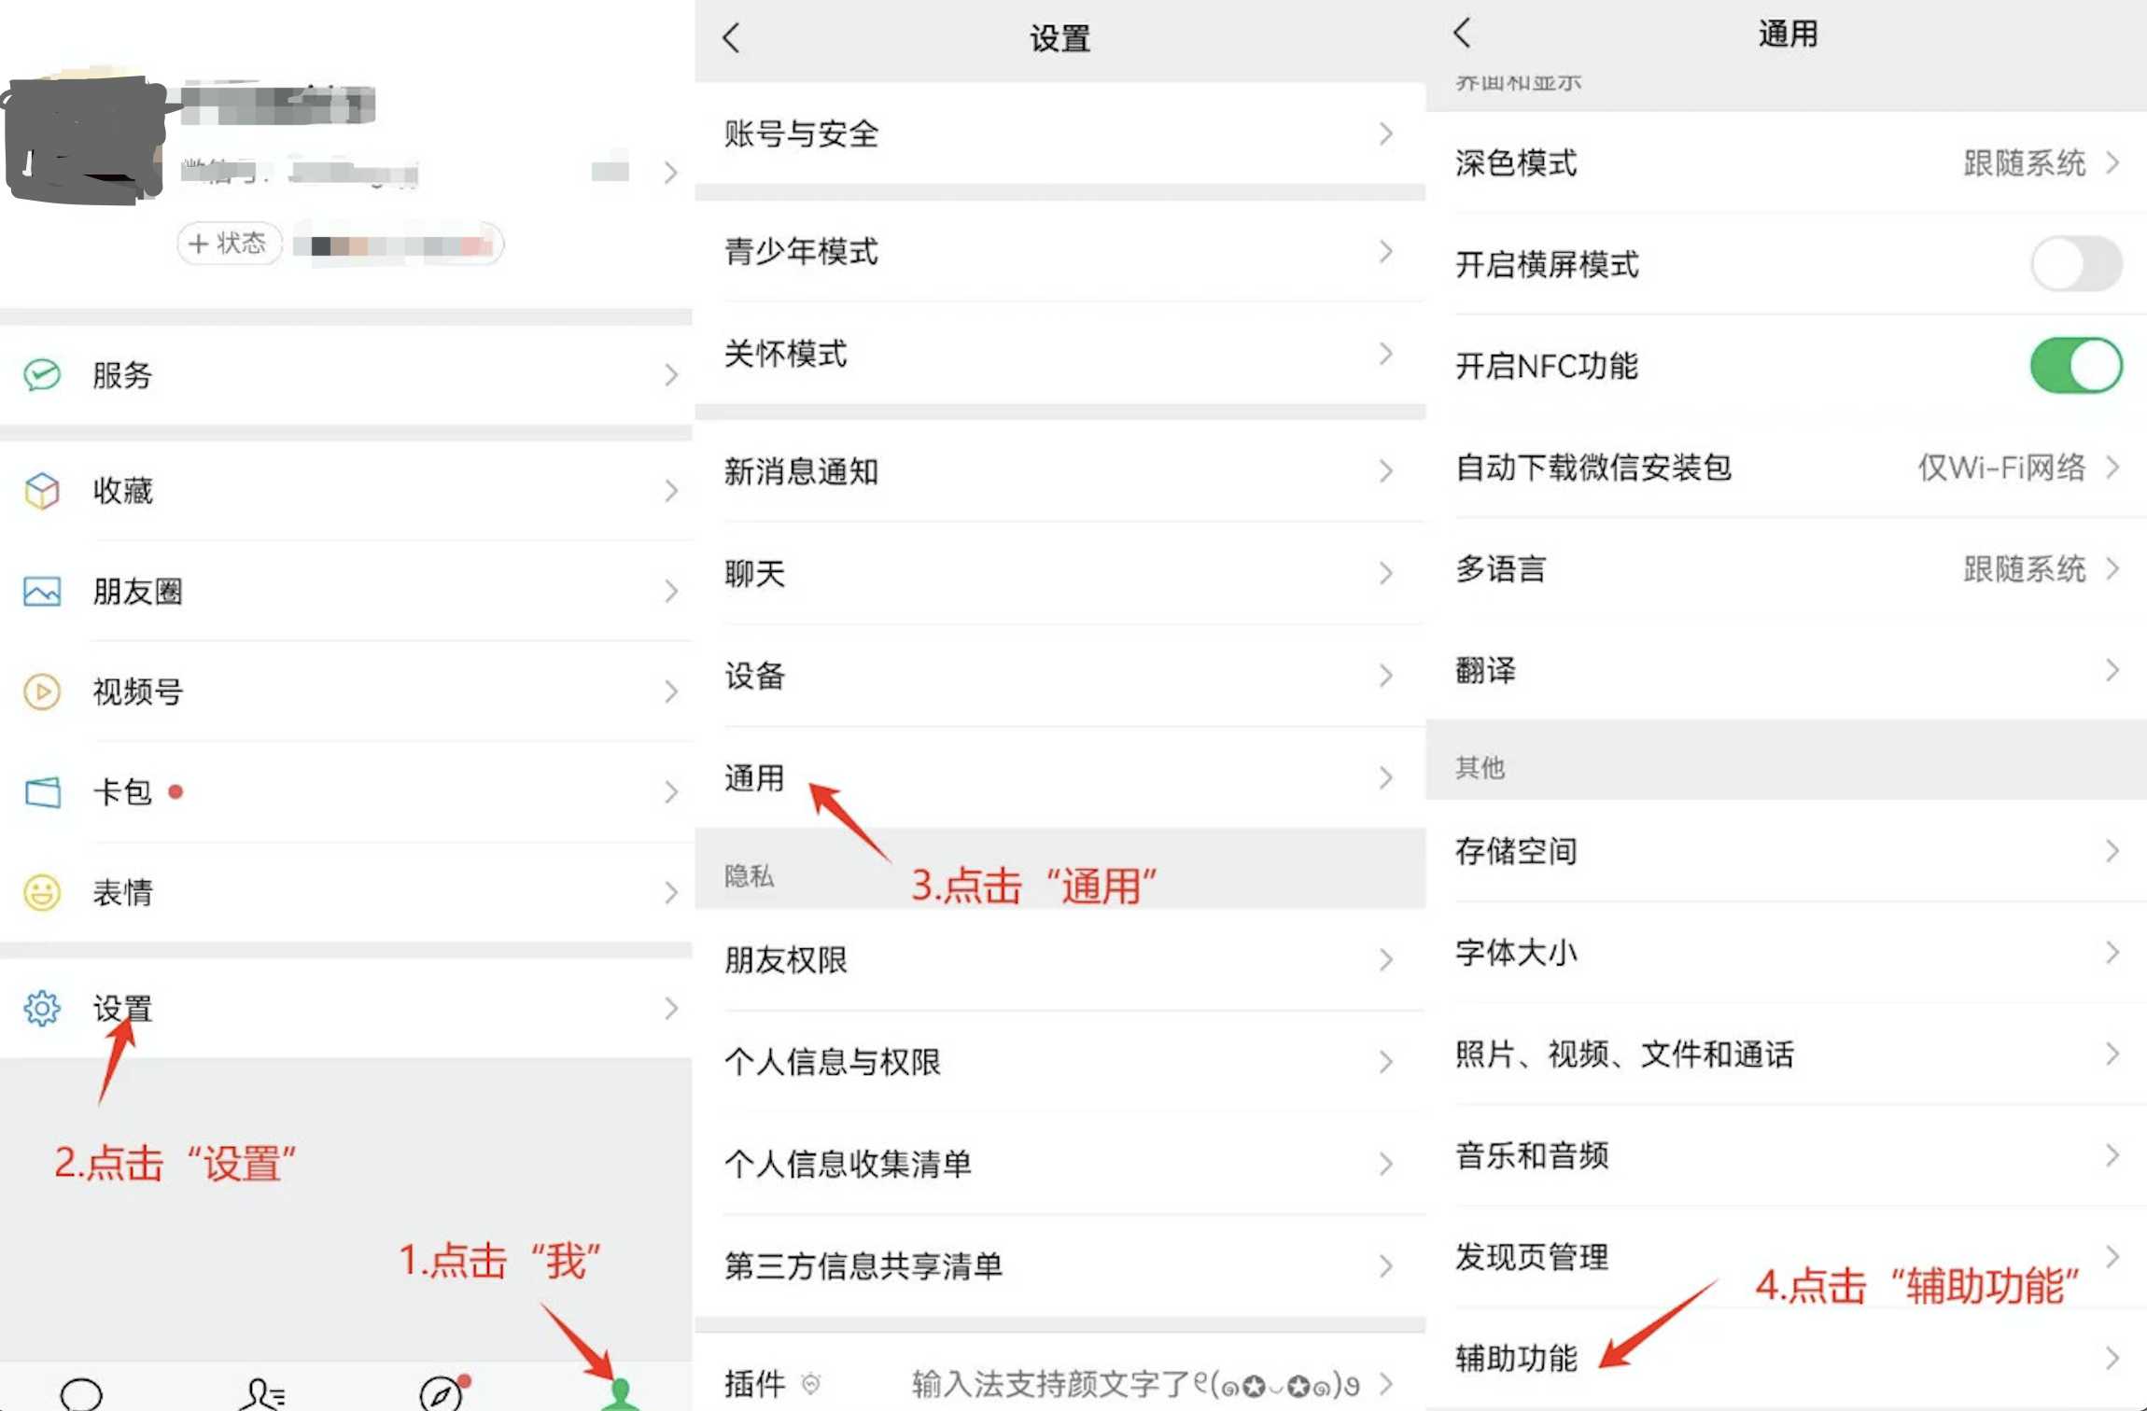Open 第三方信息共享清单
This screenshot has height=1411, width=2147.
click(x=1059, y=1265)
